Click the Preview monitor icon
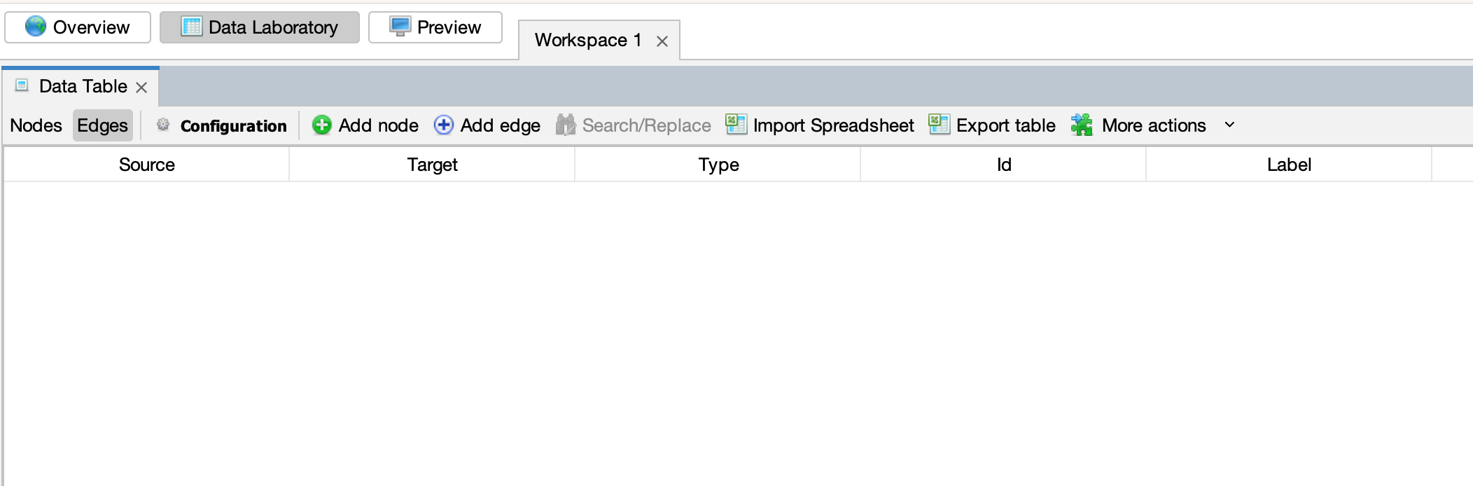1473x486 pixels. (400, 27)
